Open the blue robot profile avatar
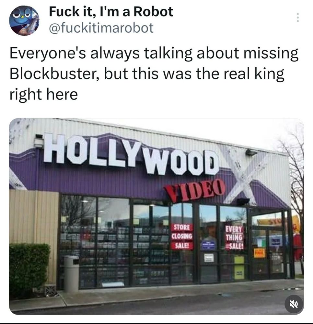 [24, 20]
